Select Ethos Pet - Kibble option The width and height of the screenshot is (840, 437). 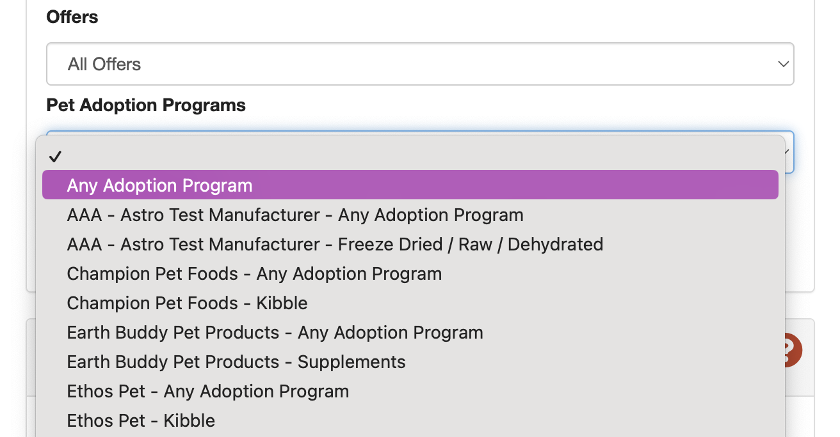[x=141, y=420]
